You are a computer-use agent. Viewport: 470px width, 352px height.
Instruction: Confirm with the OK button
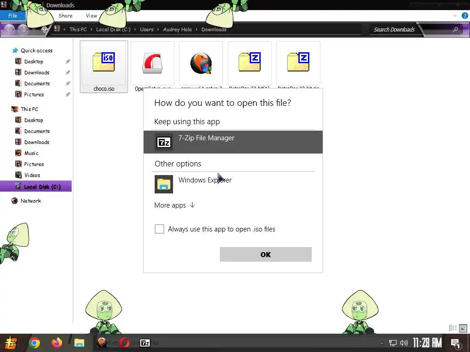(x=266, y=254)
